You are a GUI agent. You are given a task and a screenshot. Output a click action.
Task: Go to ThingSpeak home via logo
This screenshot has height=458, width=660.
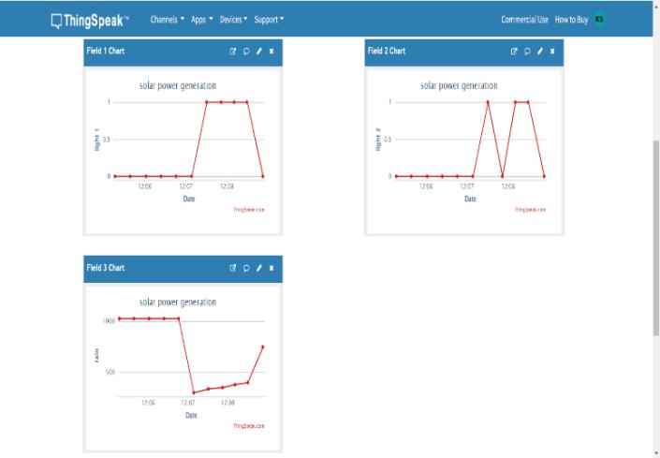pos(90,21)
